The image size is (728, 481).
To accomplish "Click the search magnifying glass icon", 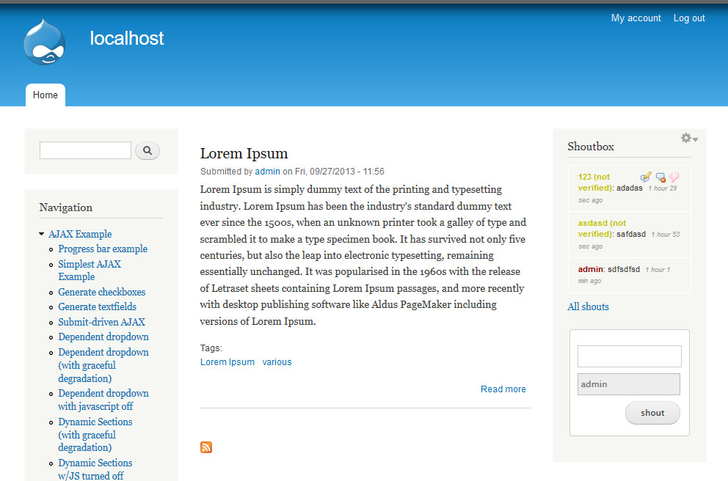I will (148, 150).
